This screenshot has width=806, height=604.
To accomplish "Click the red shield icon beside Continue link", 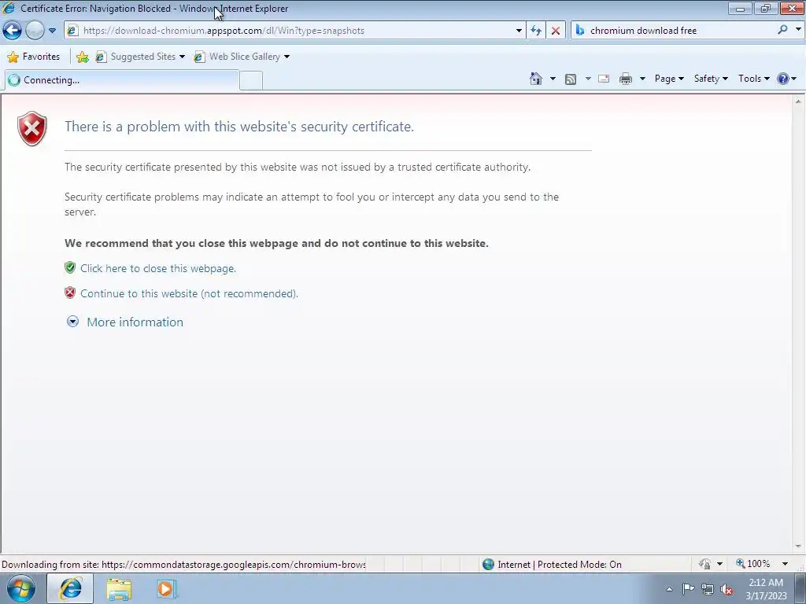I will pyautogui.click(x=70, y=293).
